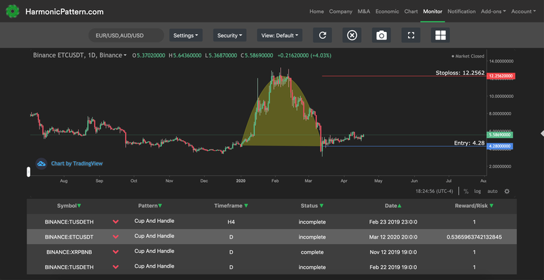This screenshot has width=544, height=280.
Task: Toggle auto scale on the chart
Action: 492,191
